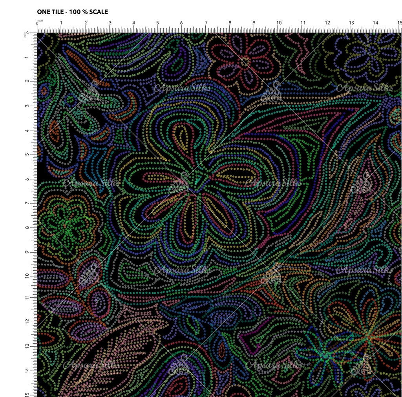Image resolution: width=402 pixels, height=397 pixels.
Task: Click the "ONE TILE - 100 % SCALE" heading
Action: coord(72,12)
